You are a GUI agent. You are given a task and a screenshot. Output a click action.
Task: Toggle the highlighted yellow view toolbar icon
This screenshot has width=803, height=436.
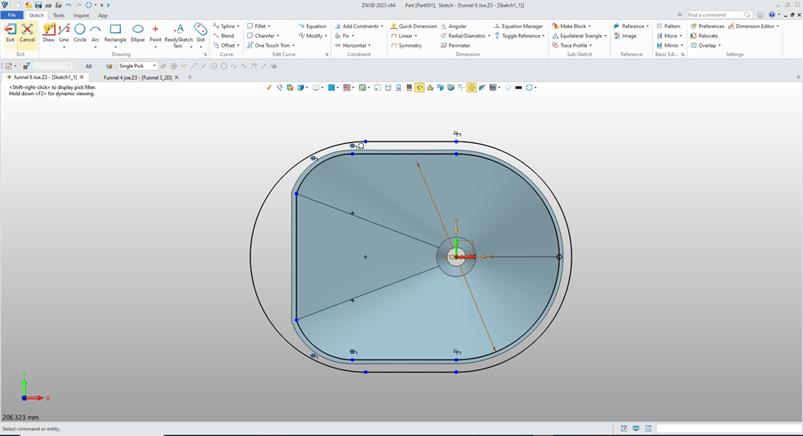(x=419, y=87)
